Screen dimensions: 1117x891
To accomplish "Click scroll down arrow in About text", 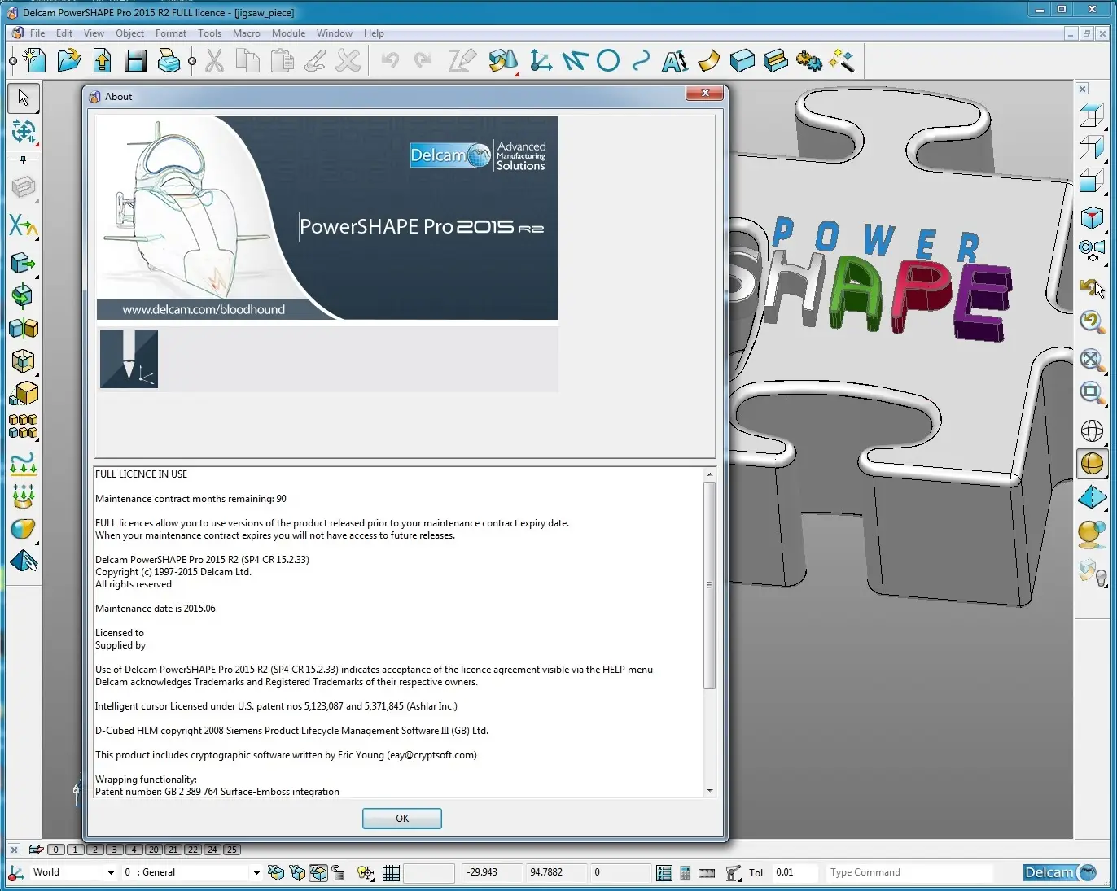I will point(710,791).
